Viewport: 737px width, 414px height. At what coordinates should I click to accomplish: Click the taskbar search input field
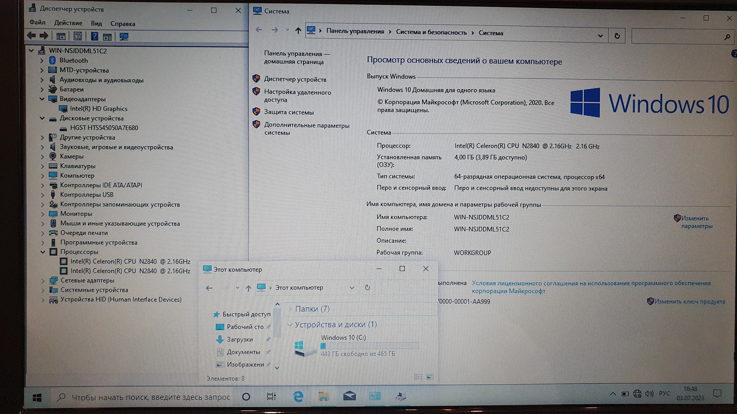(x=150, y=397)
